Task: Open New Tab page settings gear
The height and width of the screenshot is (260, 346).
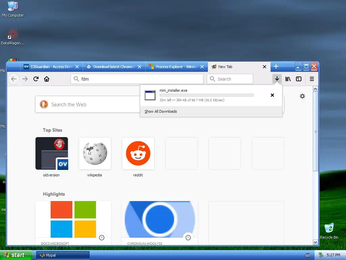Action: [302, 96]
